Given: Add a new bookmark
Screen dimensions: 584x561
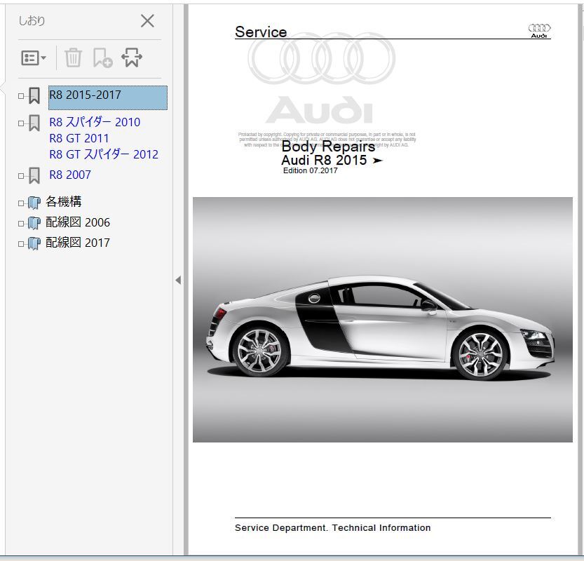Looking at the screenshot, I should coord(102,58).
